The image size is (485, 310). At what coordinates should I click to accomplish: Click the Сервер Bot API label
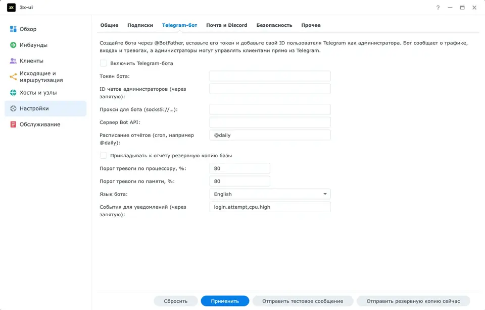point(120,122)
